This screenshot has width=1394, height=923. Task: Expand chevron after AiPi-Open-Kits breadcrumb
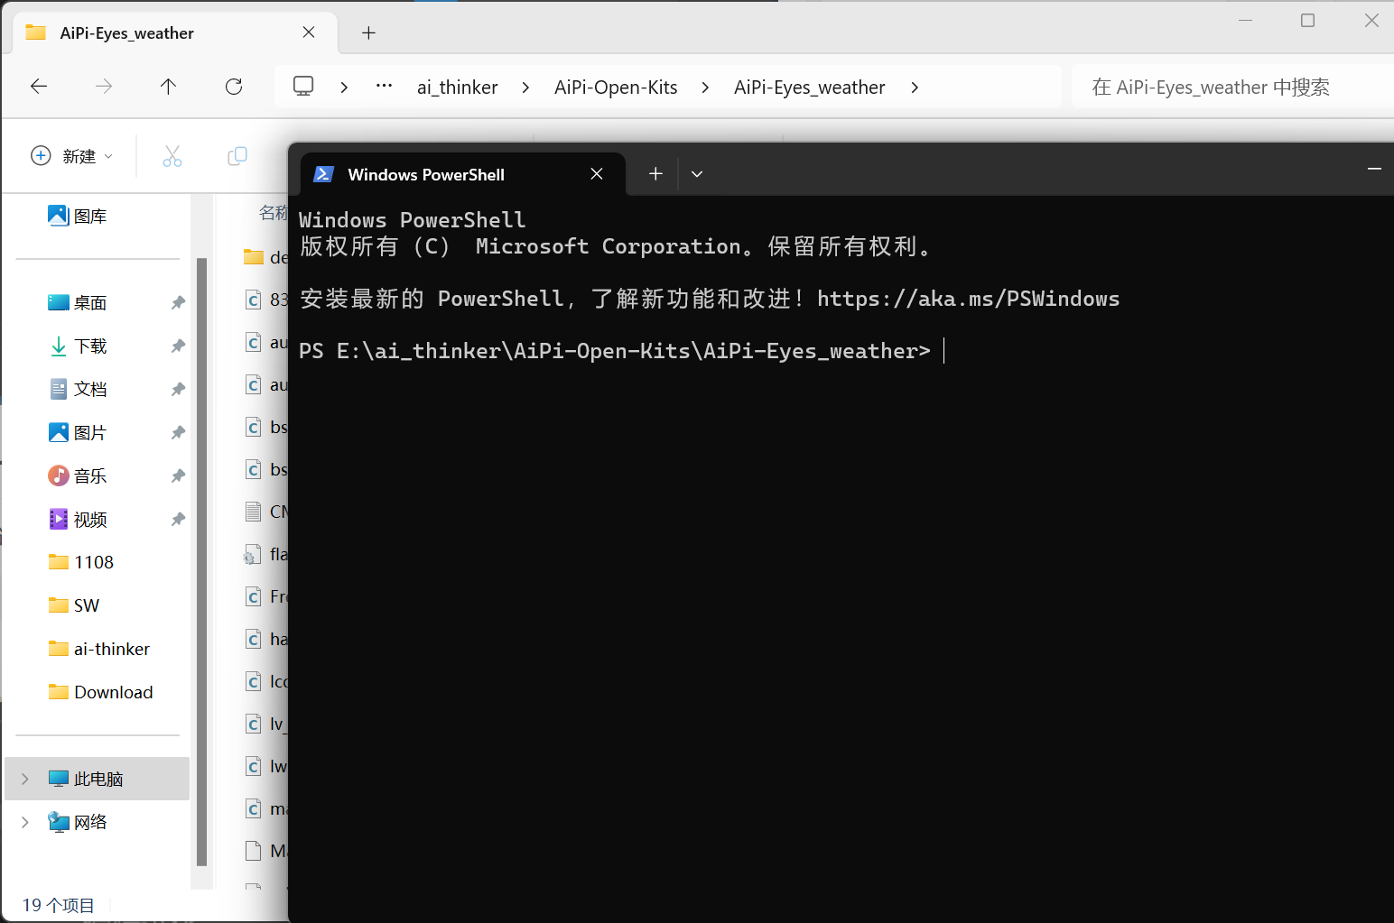705,88
